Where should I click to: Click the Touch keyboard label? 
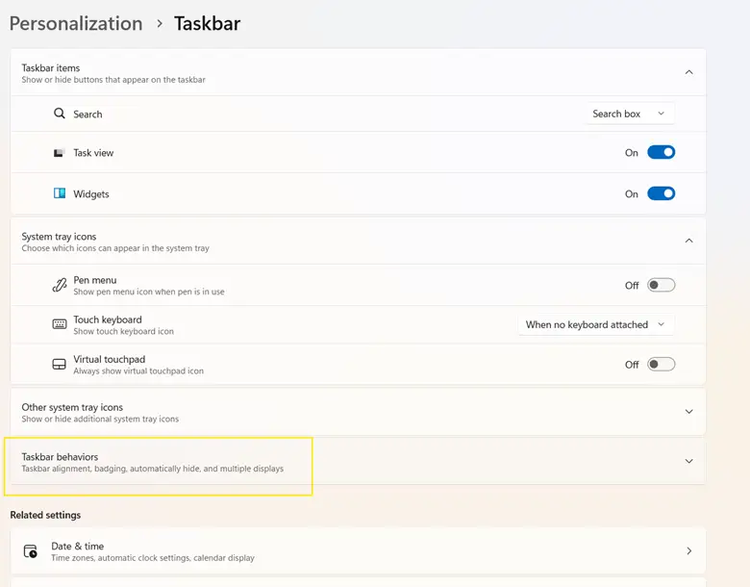tap(108, 319)
